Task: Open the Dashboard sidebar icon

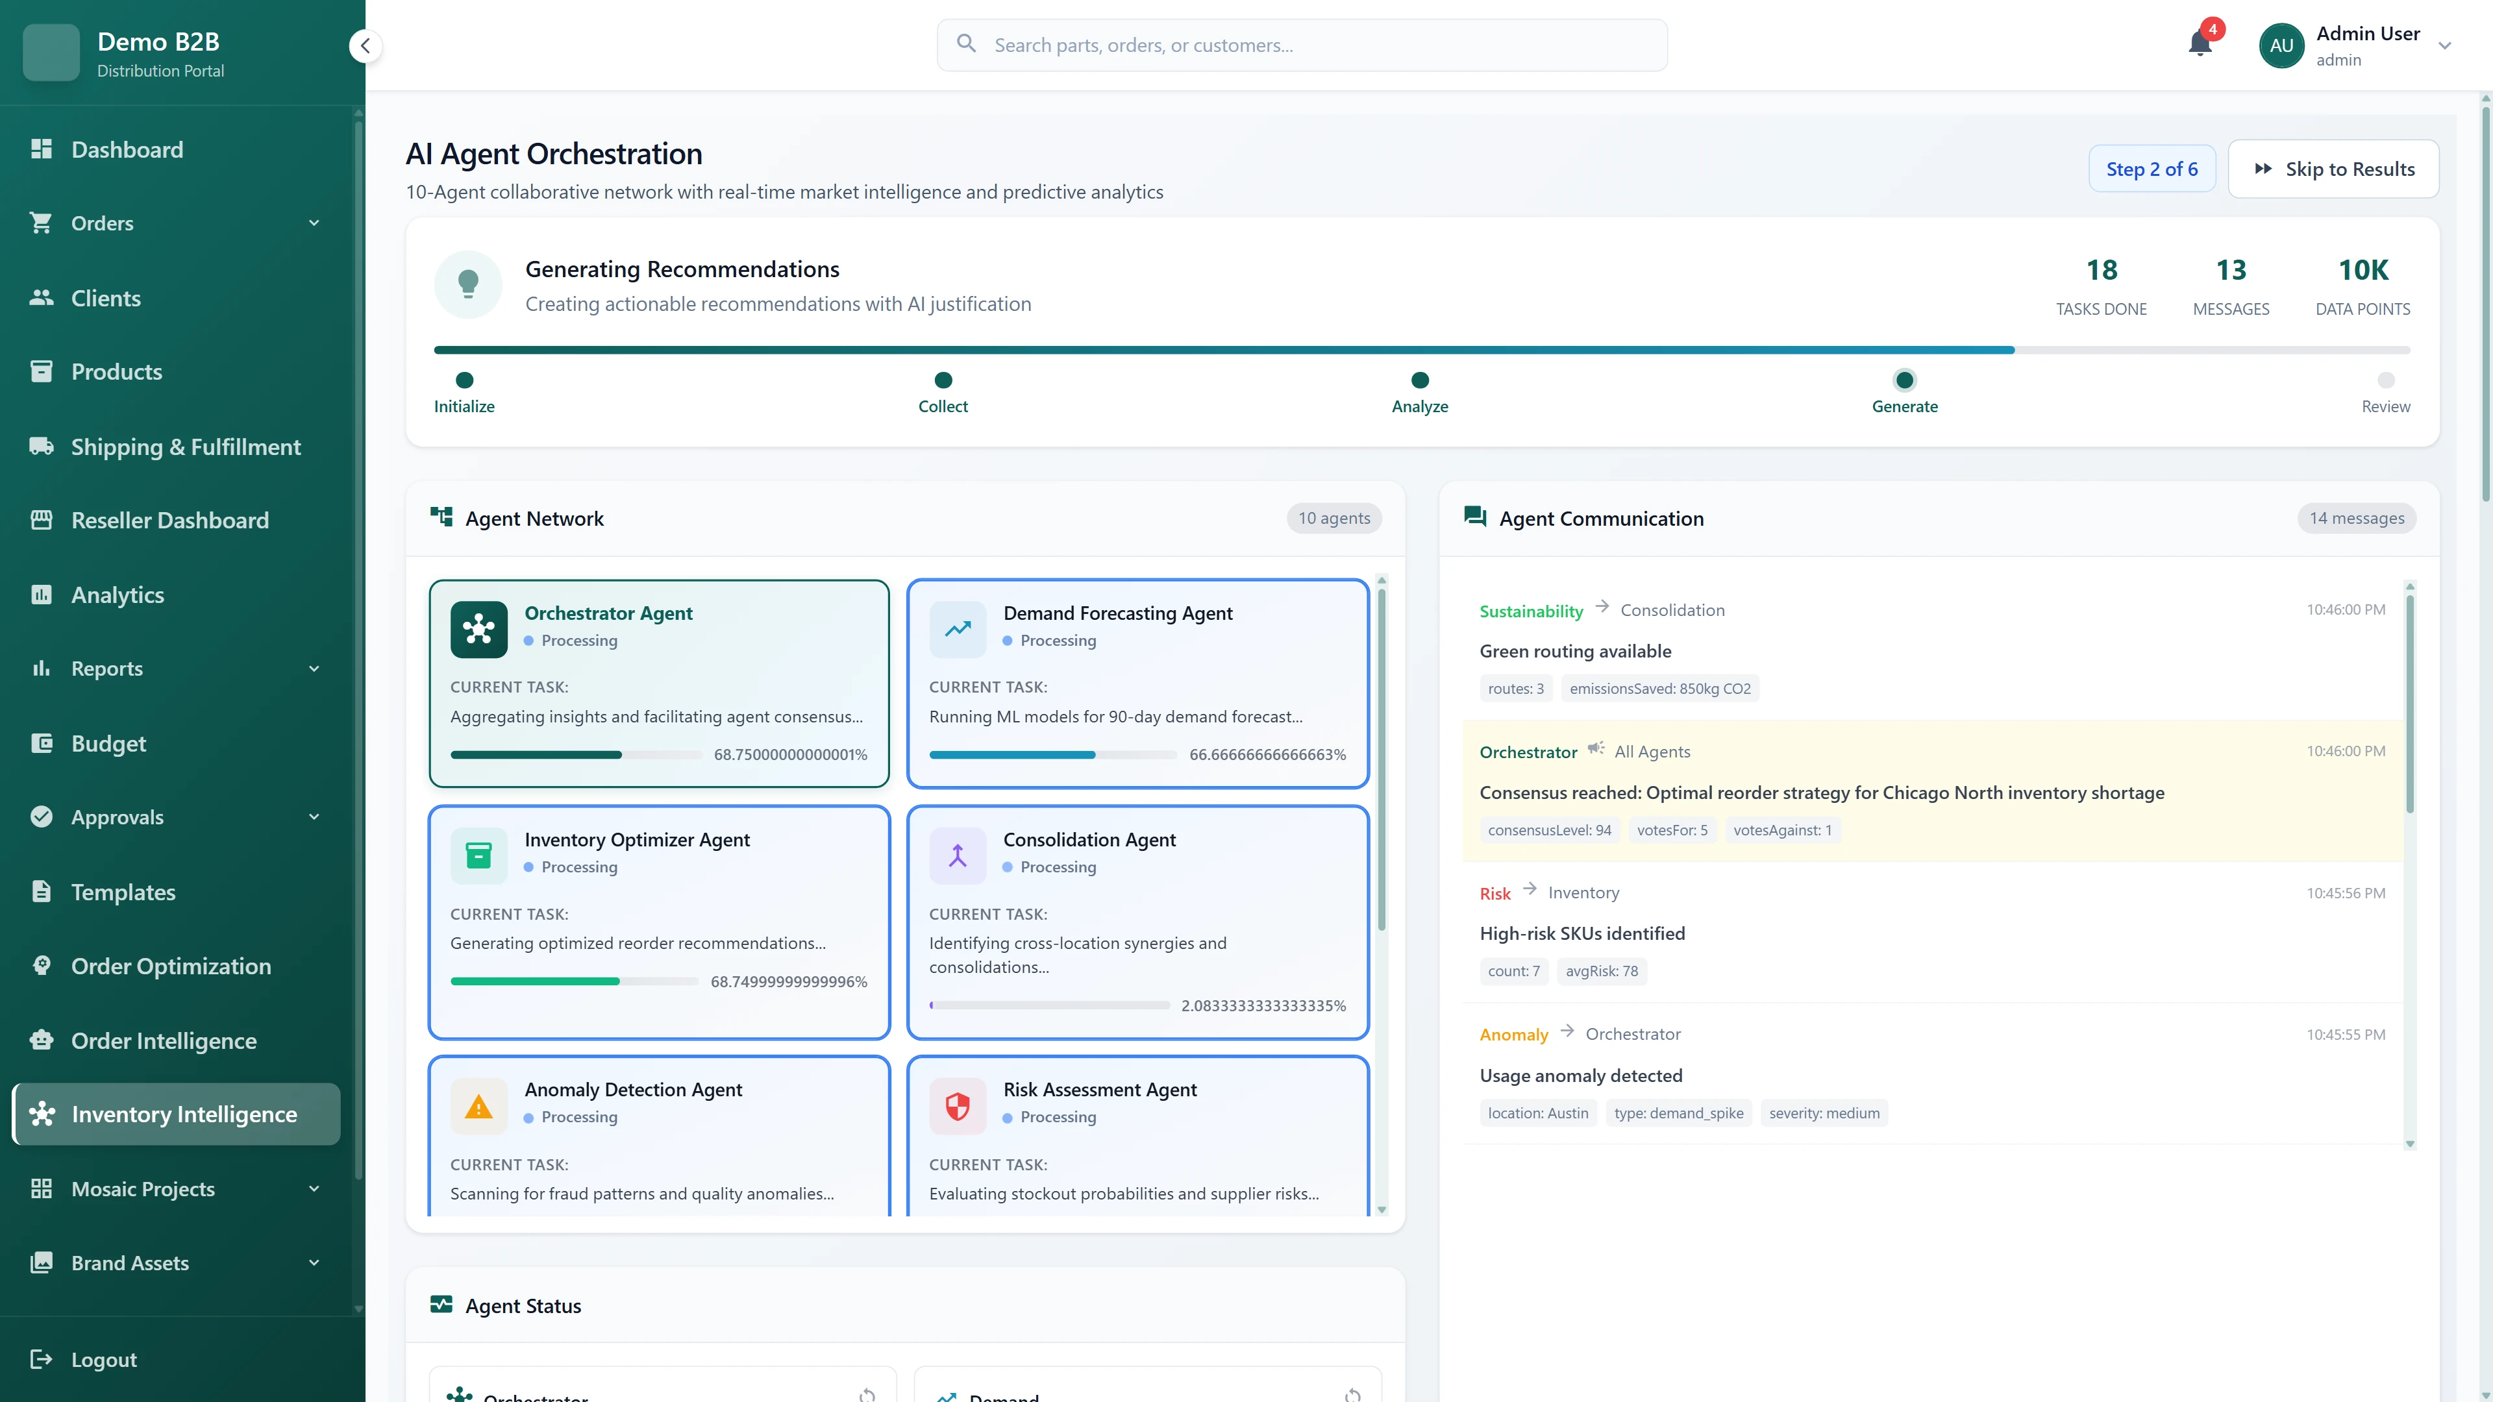Action: click(x=42, y=149)
